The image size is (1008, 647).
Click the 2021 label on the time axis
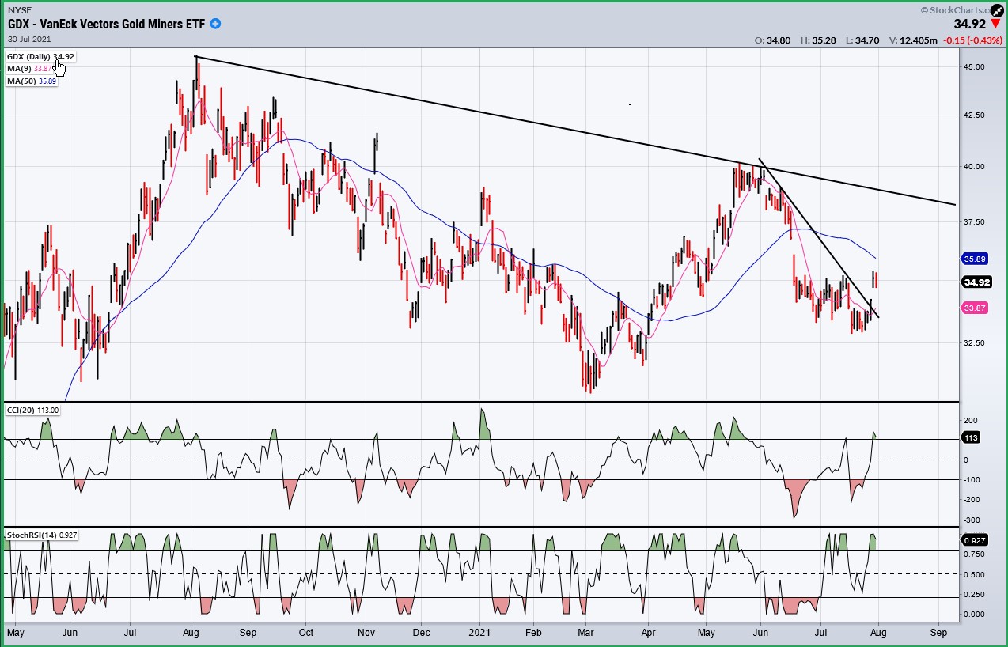480,633
